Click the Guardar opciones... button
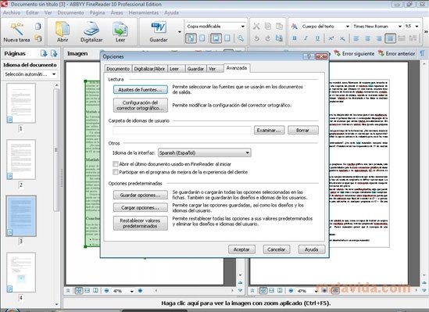429x312 pixels. pos(141,195)
